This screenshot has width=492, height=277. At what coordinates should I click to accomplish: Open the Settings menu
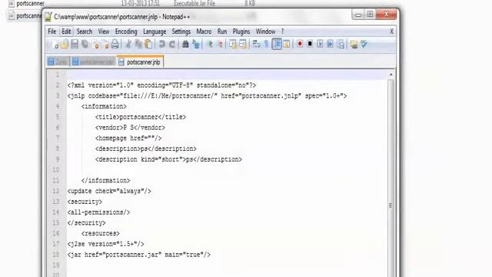pyautogui.click(x=181, y=32)
